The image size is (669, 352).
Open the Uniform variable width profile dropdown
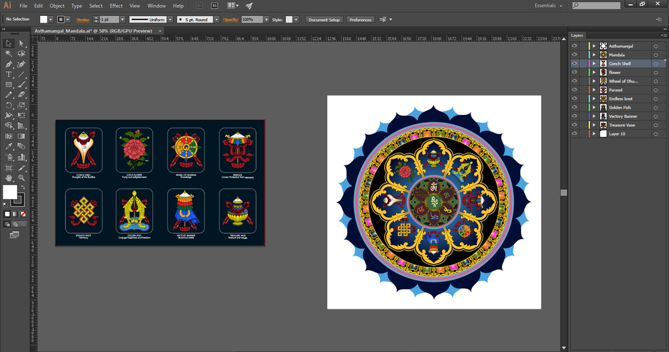pyautogui.click(x=170, y=19)
